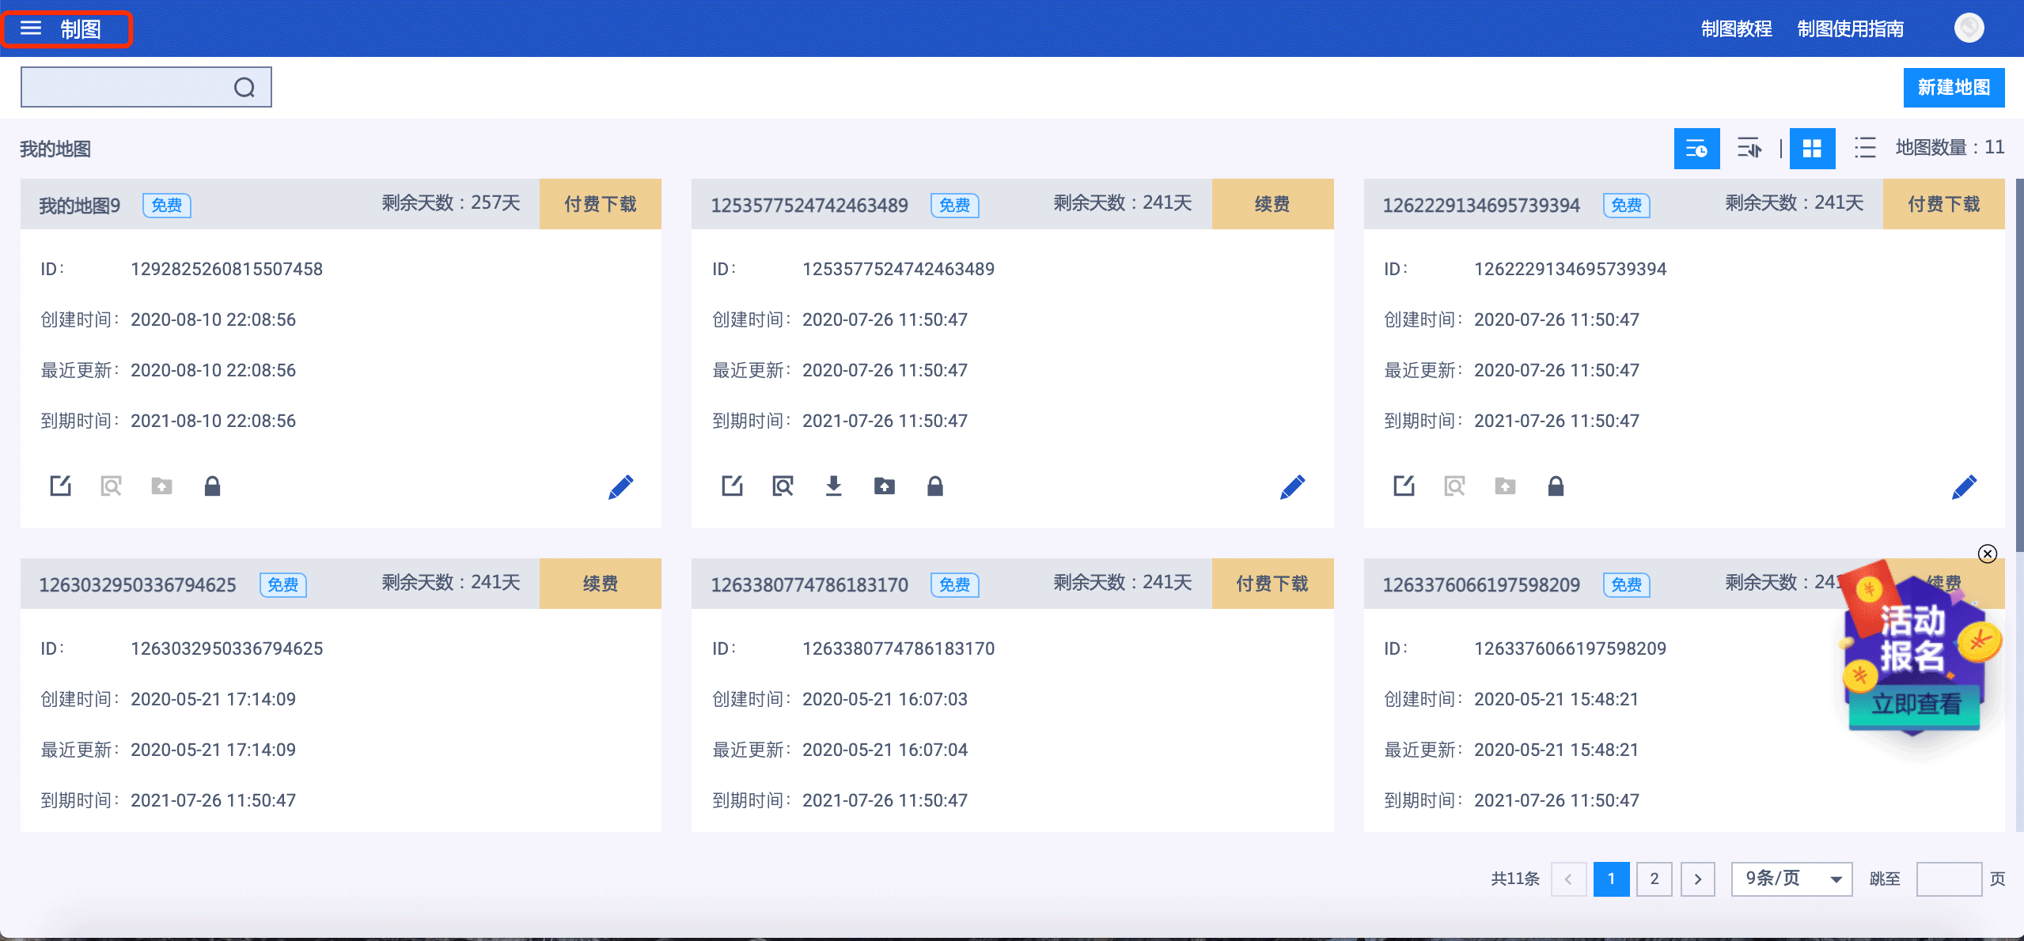The width and height of the screenshot is (2024, 941).
Task: Switch to list view layout
Action: (x=1864, y=148)
